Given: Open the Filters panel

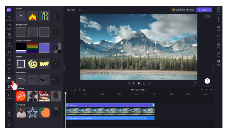Looking at the screenshot, I should pos(219,54).
